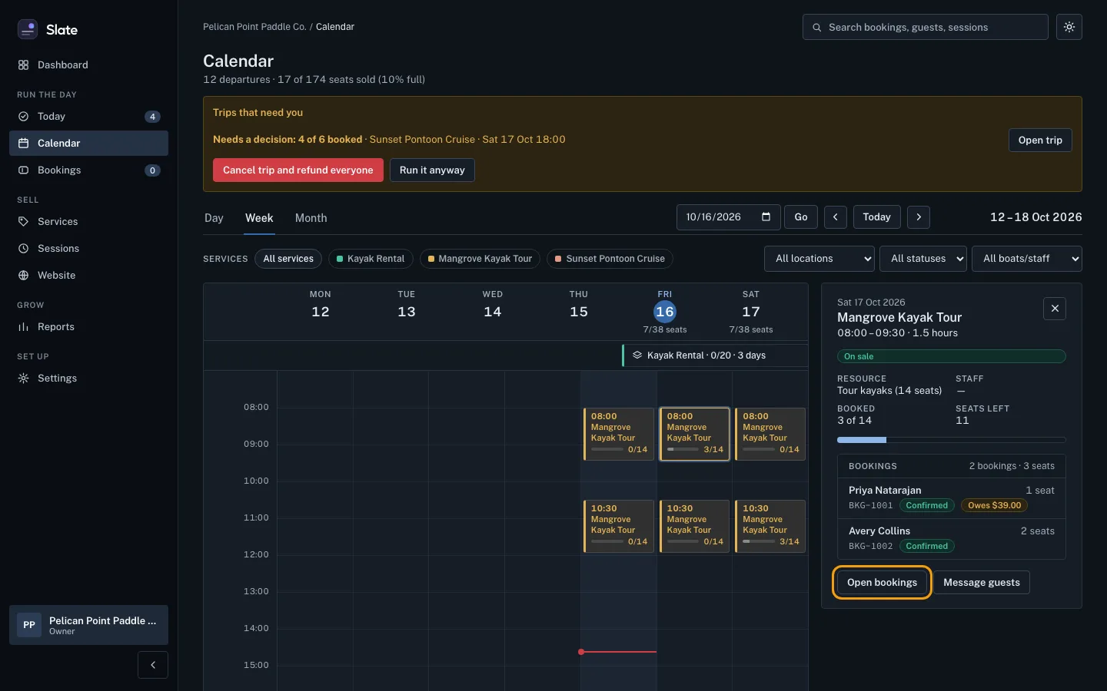
Task: Open the Friday 10:30 Mangrove Kayak Tour 0/14
Action: click(x=619, y=526)
